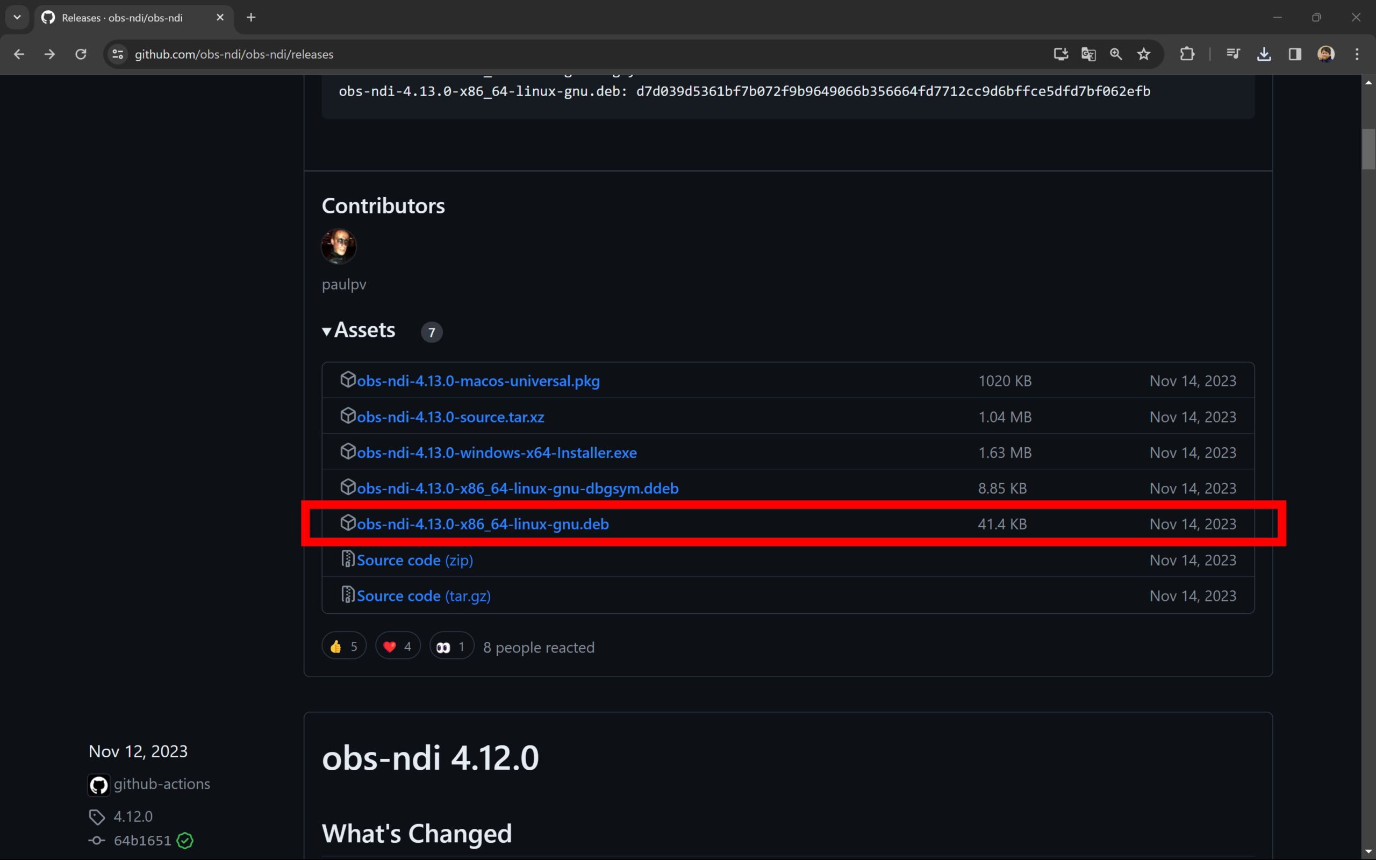Toggle the eyes reaction
1376x860 pixels.
(x=451, y=647)
